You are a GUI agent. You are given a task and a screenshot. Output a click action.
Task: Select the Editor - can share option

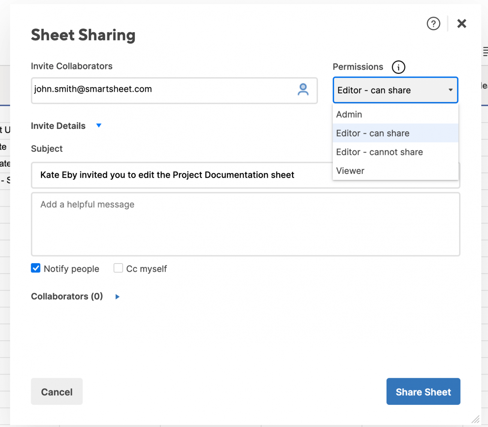[372, 133]
